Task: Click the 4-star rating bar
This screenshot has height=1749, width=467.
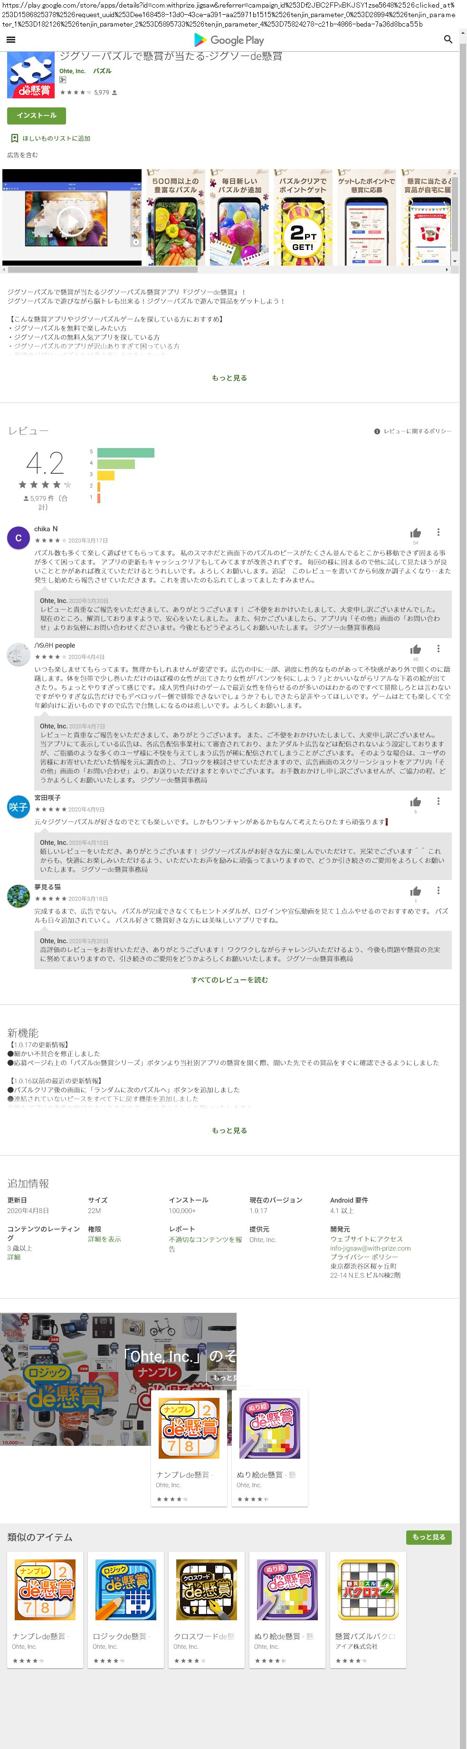Action: (116, 464)
